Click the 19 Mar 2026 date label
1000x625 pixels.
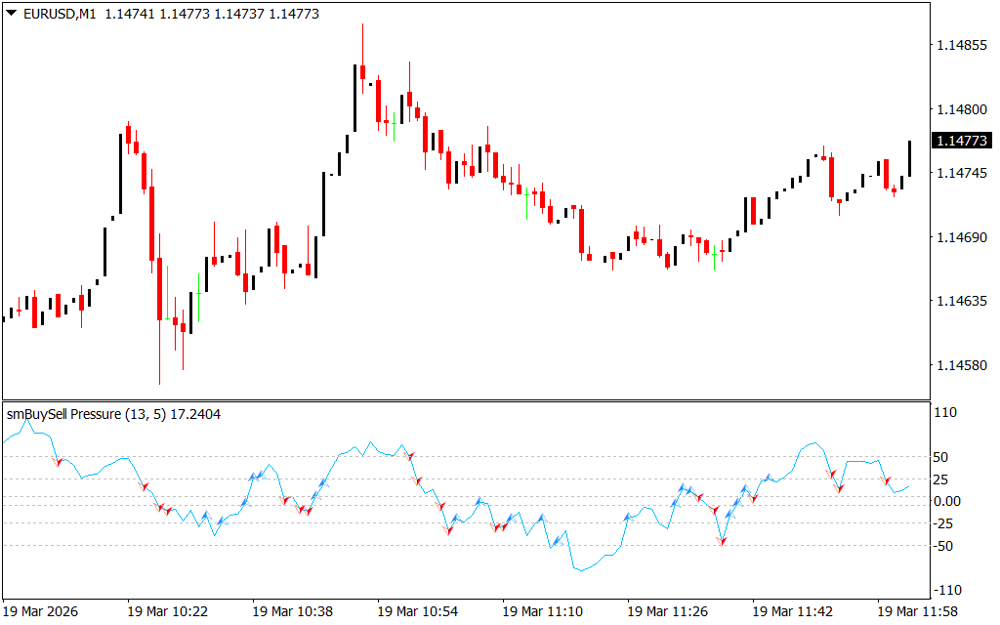click(x=42, y=611)
